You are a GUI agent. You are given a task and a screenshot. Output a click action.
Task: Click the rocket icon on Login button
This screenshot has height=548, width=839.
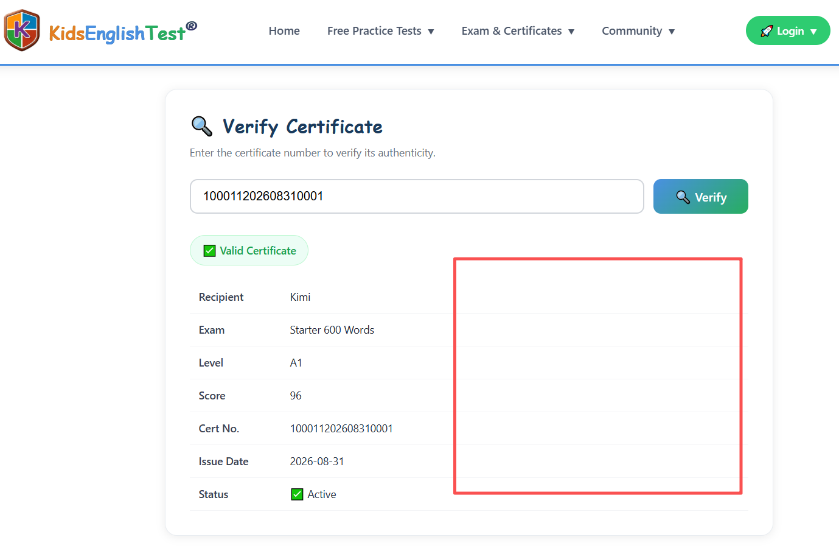[x=767, y=31]
